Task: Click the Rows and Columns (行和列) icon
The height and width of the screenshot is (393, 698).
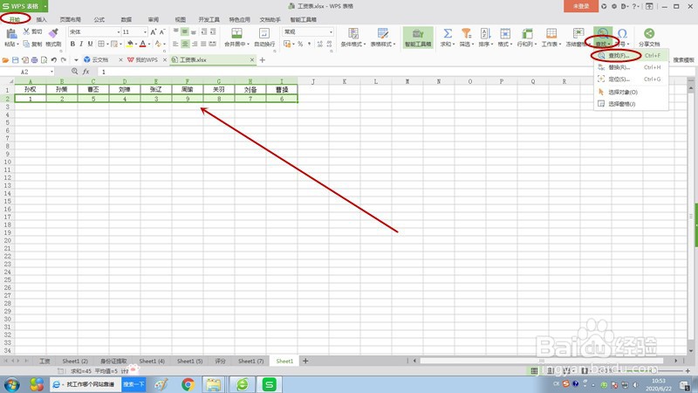Action: [527, 33]
